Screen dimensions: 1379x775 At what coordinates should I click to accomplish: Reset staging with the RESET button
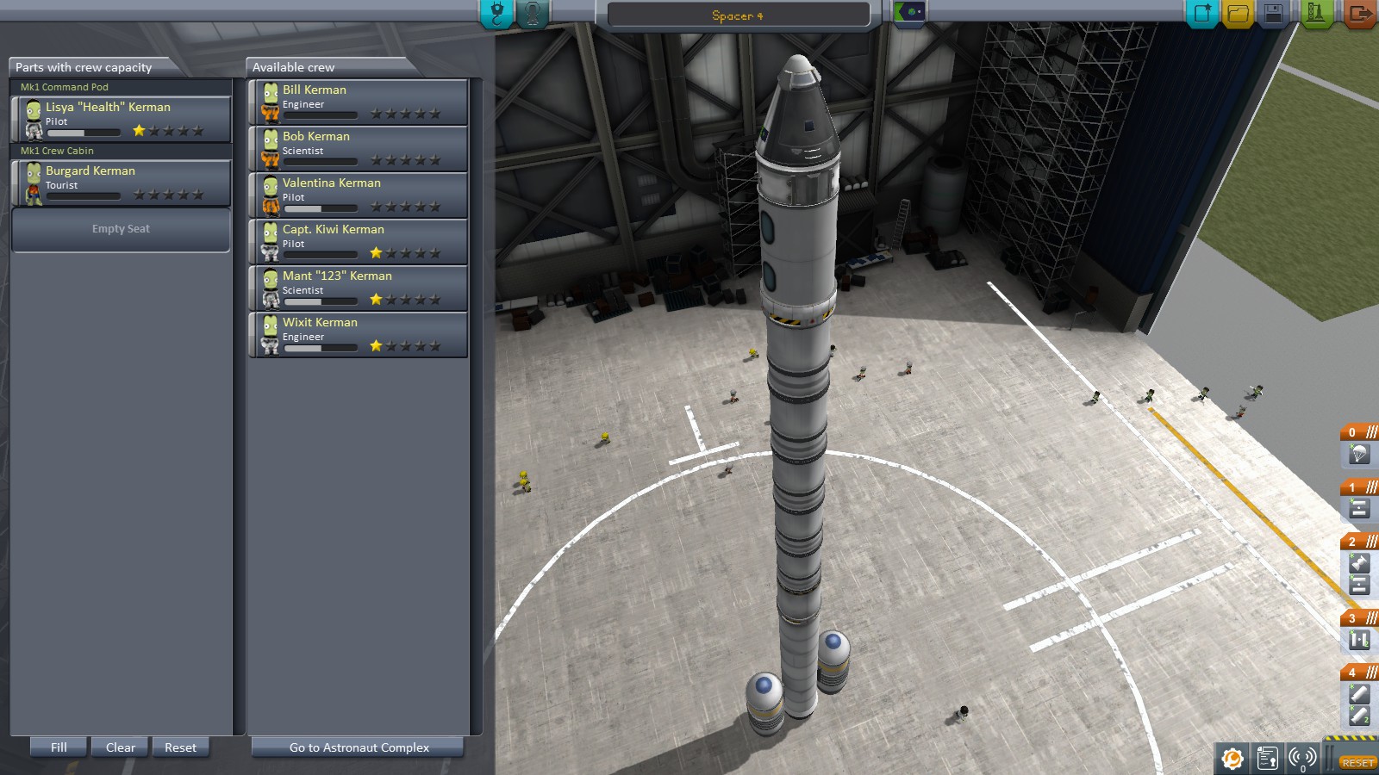click(x=1357, y=763)
